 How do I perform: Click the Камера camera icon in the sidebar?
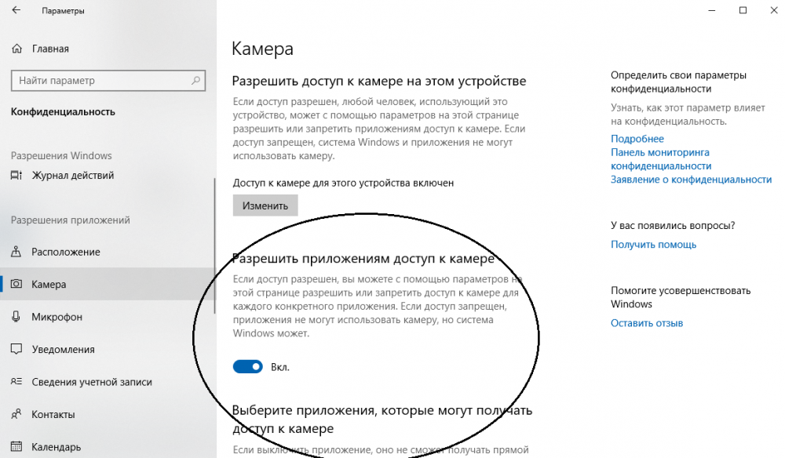click(16, 284)
